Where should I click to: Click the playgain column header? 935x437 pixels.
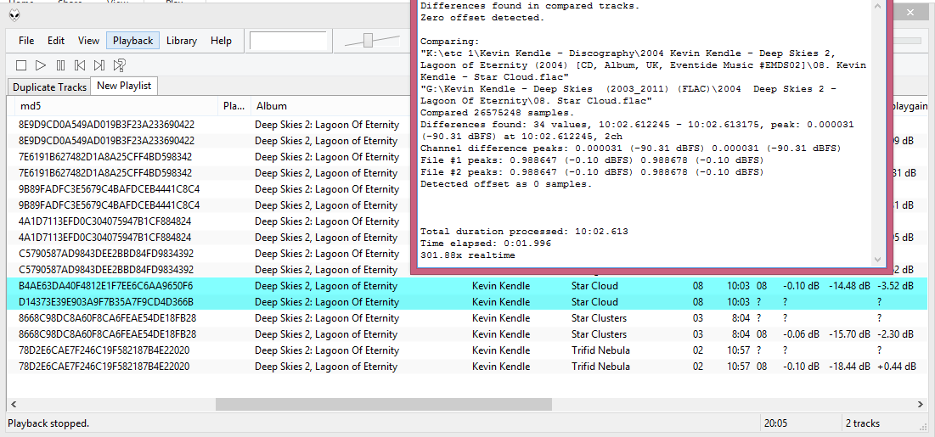coord(910,106)
